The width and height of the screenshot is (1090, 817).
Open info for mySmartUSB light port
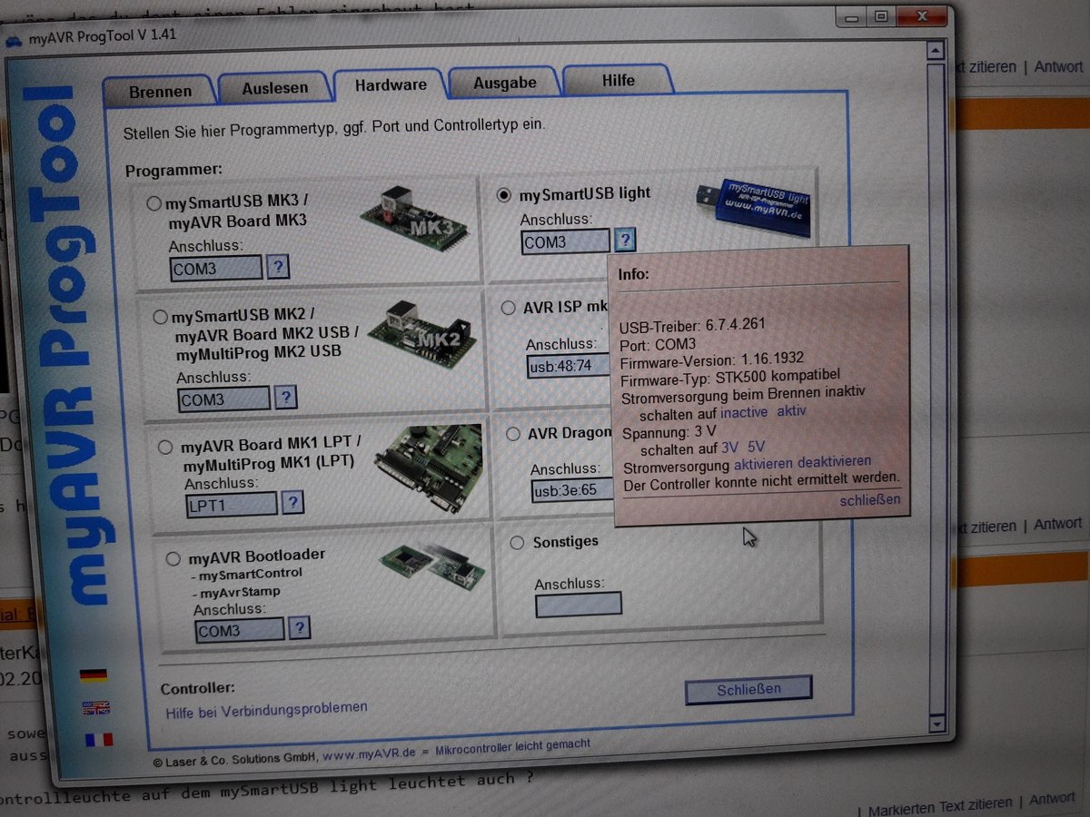[x=625, y=240]
